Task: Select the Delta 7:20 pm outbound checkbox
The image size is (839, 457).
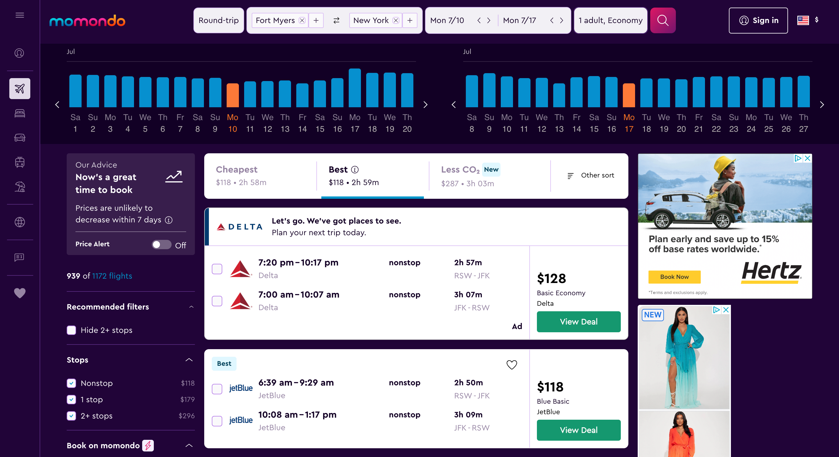Action: click(217, 269)
